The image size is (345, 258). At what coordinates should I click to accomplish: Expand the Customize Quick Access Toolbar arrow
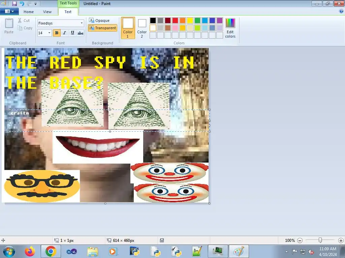tap(35, 4)
